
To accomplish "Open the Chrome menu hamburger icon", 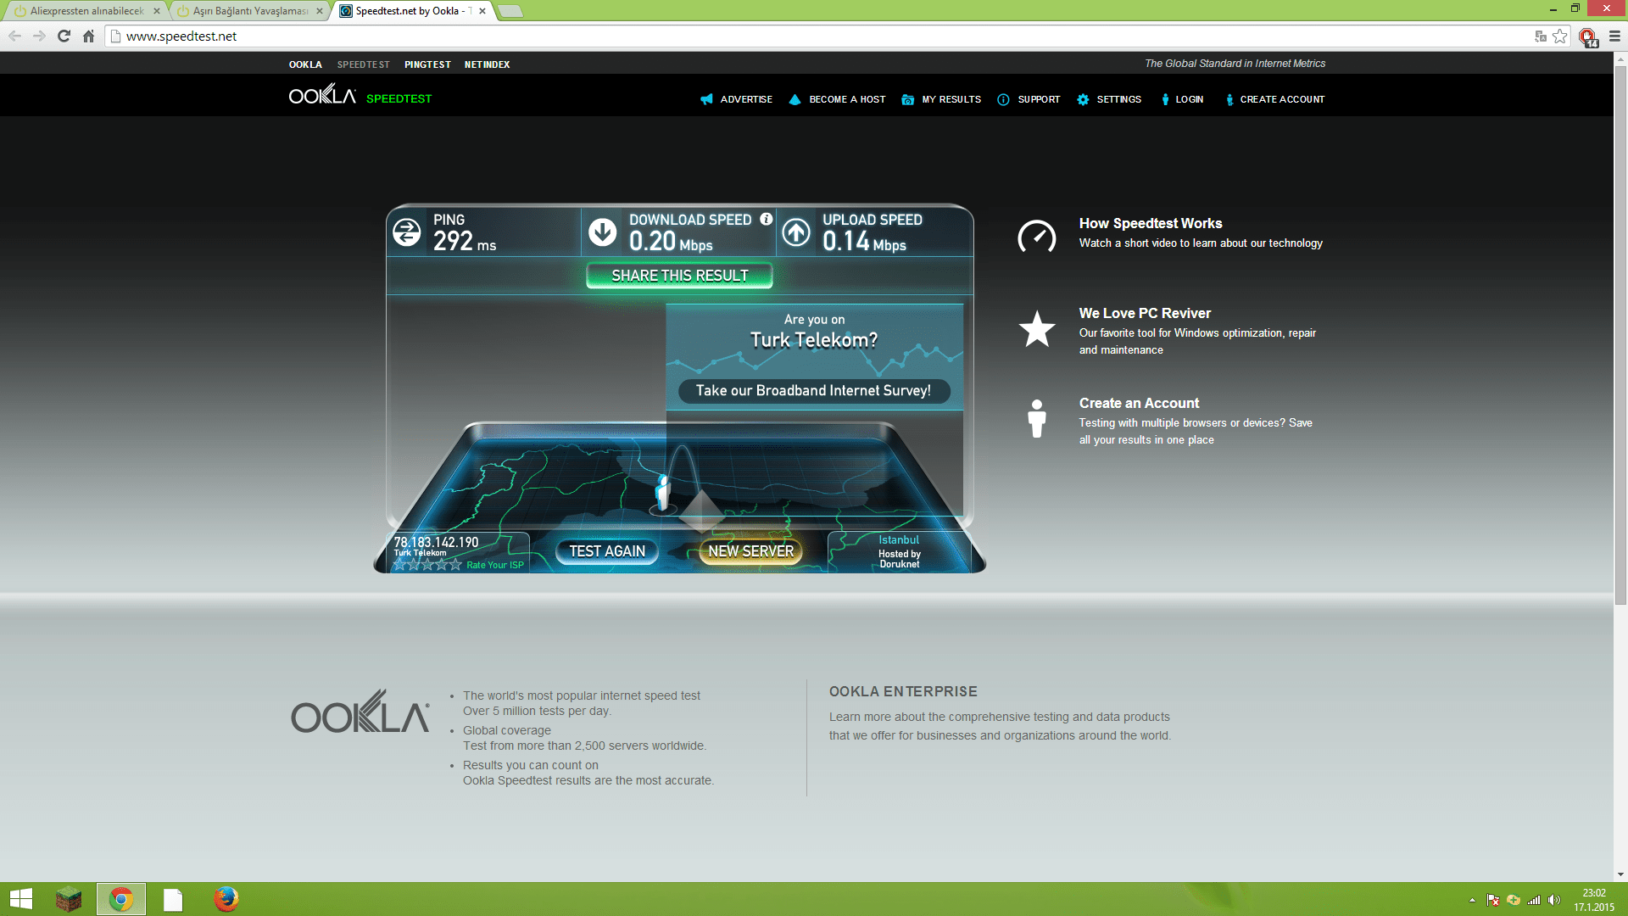I will pyautogui.click(x=1614, y=36).
